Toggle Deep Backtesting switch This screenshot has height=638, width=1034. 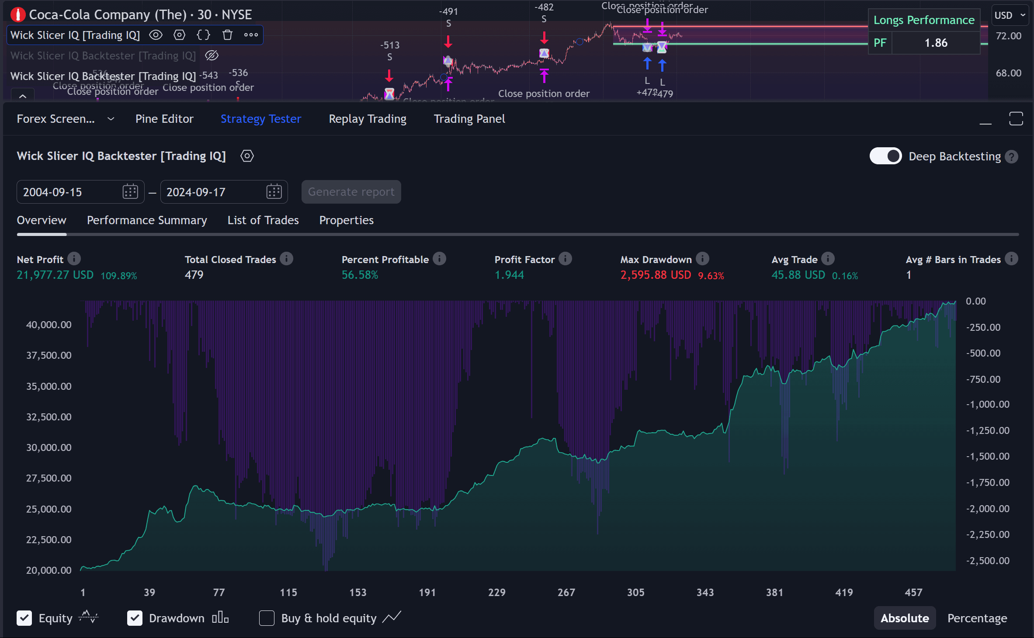(x=885, y=156)
